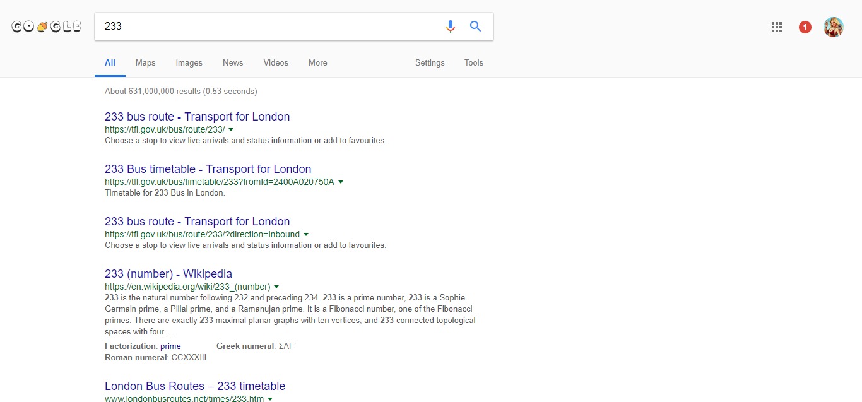Open arrow beside the direction=inbound URL

(306, 234)
